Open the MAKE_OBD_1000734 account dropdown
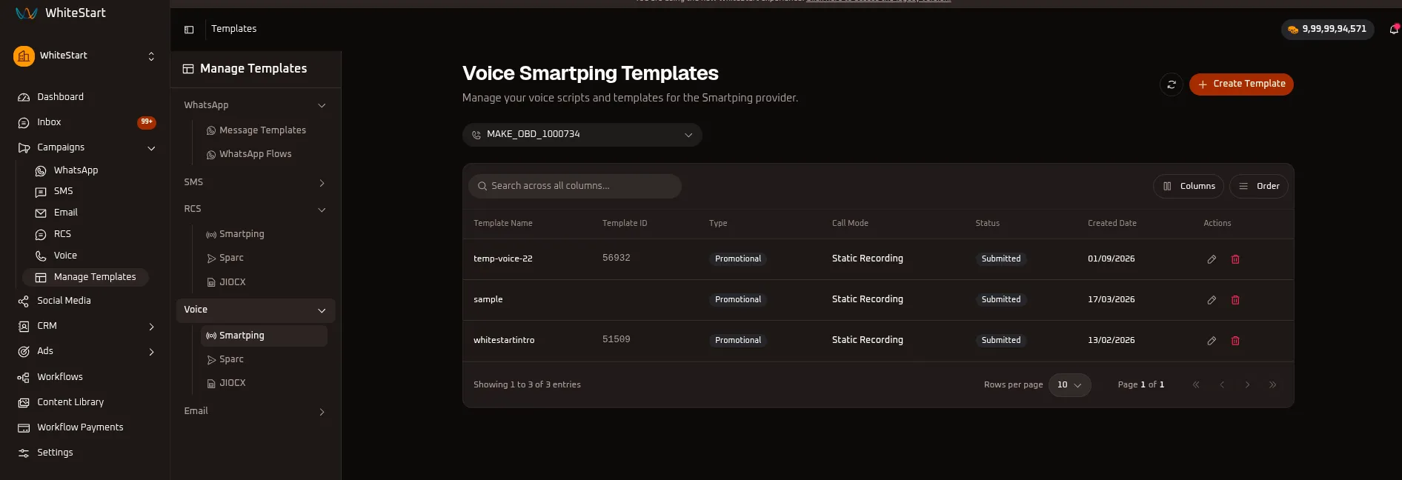The height and width of the screenshot is (480, 1402). tap(582, 135)
